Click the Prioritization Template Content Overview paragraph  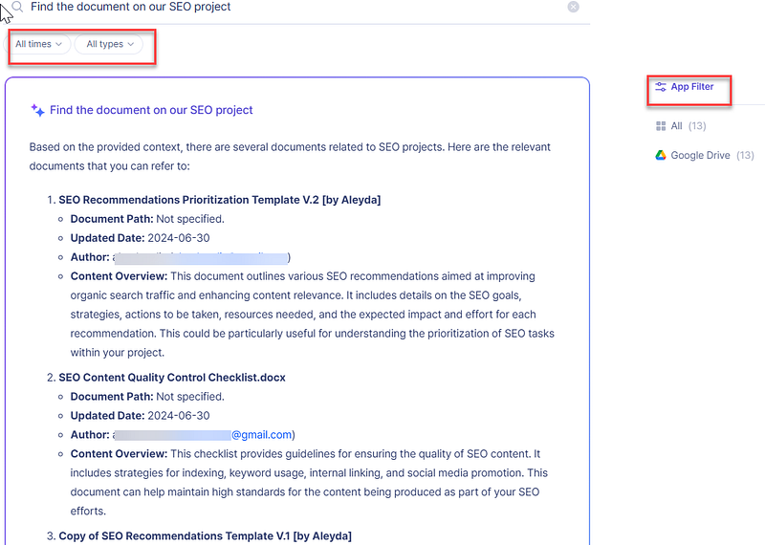[x=313, y=315]
